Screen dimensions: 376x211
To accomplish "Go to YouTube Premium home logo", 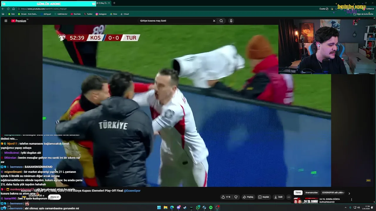I will point(19,21).
